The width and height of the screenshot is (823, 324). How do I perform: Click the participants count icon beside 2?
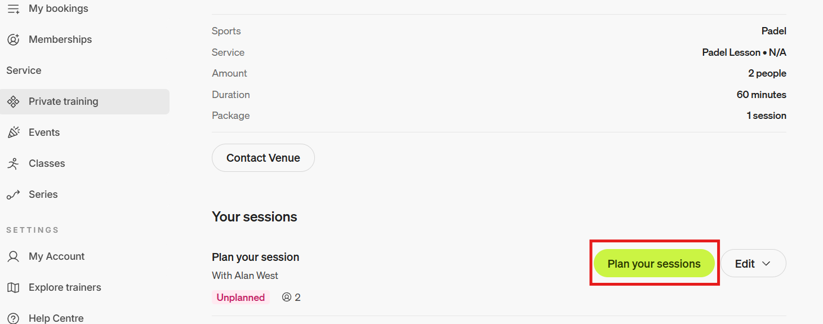tap(287, 297)
